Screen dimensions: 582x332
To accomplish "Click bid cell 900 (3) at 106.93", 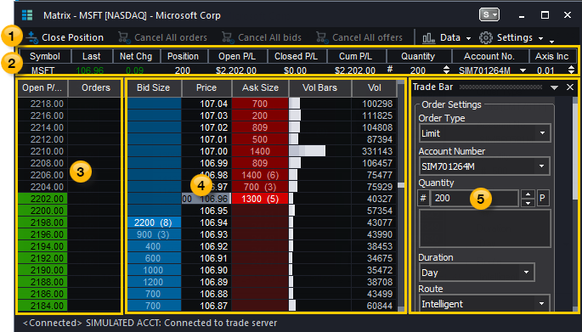I will (154, 234).
